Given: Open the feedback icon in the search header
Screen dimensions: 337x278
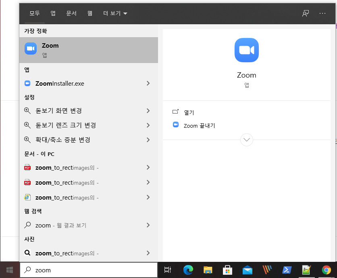Looking at the screenshot, I should [x=306, y=13].
